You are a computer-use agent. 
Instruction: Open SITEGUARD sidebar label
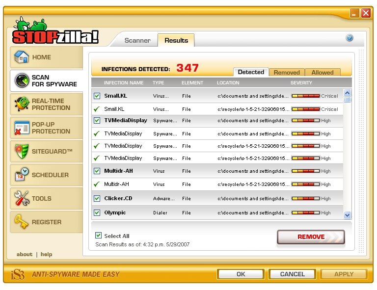click(52, 151)
